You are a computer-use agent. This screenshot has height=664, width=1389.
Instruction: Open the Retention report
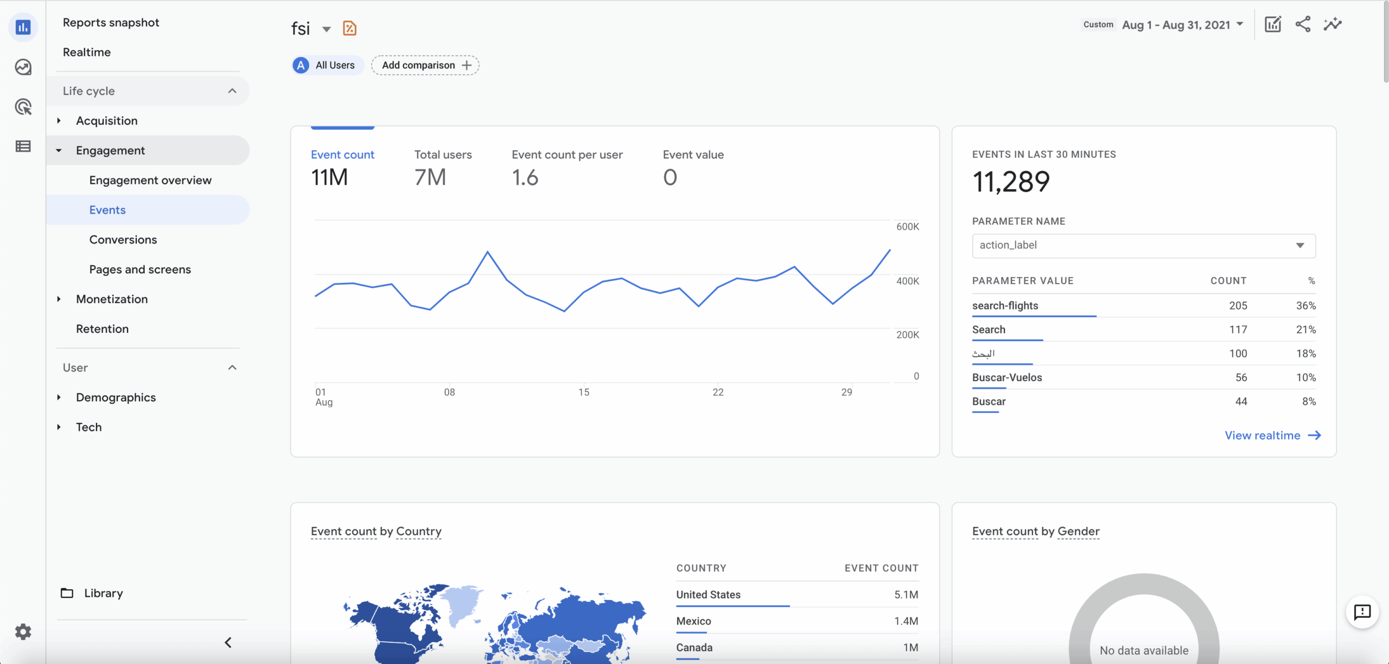[102, 329]
